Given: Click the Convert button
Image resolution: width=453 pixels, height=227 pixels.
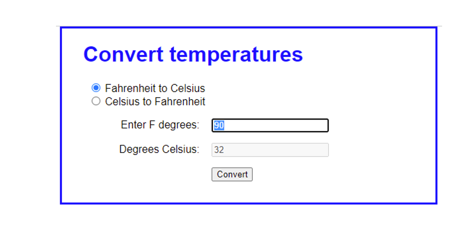Looking at the screenshot, I should click(232, 174).
